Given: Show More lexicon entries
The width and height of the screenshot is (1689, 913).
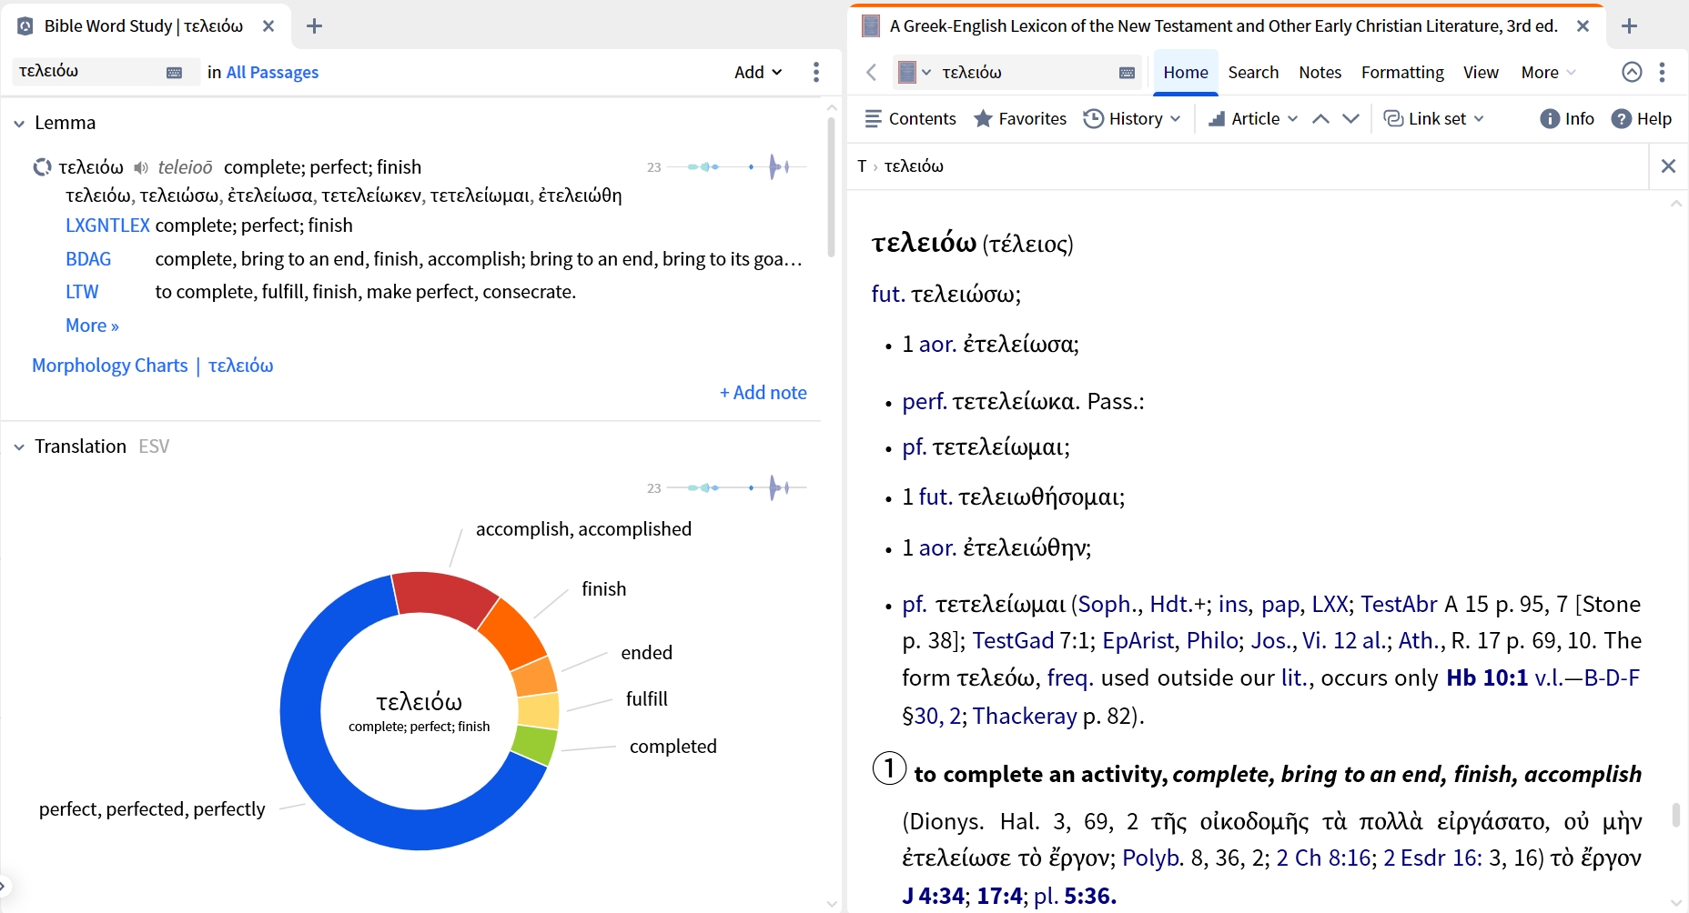Looking at the screenshot, I should (x=92, y=326).
